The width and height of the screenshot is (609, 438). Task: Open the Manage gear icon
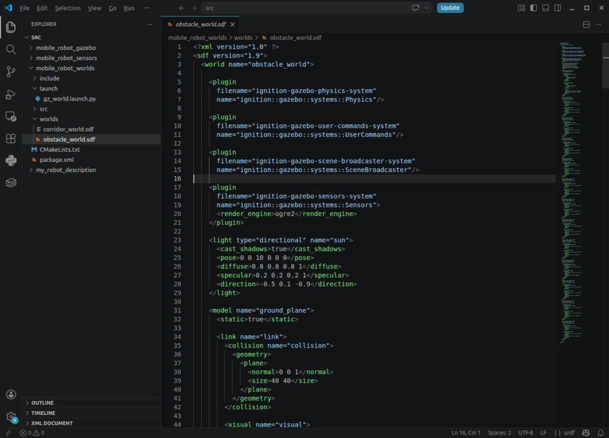pyautogui.click(x=11, y=417)
